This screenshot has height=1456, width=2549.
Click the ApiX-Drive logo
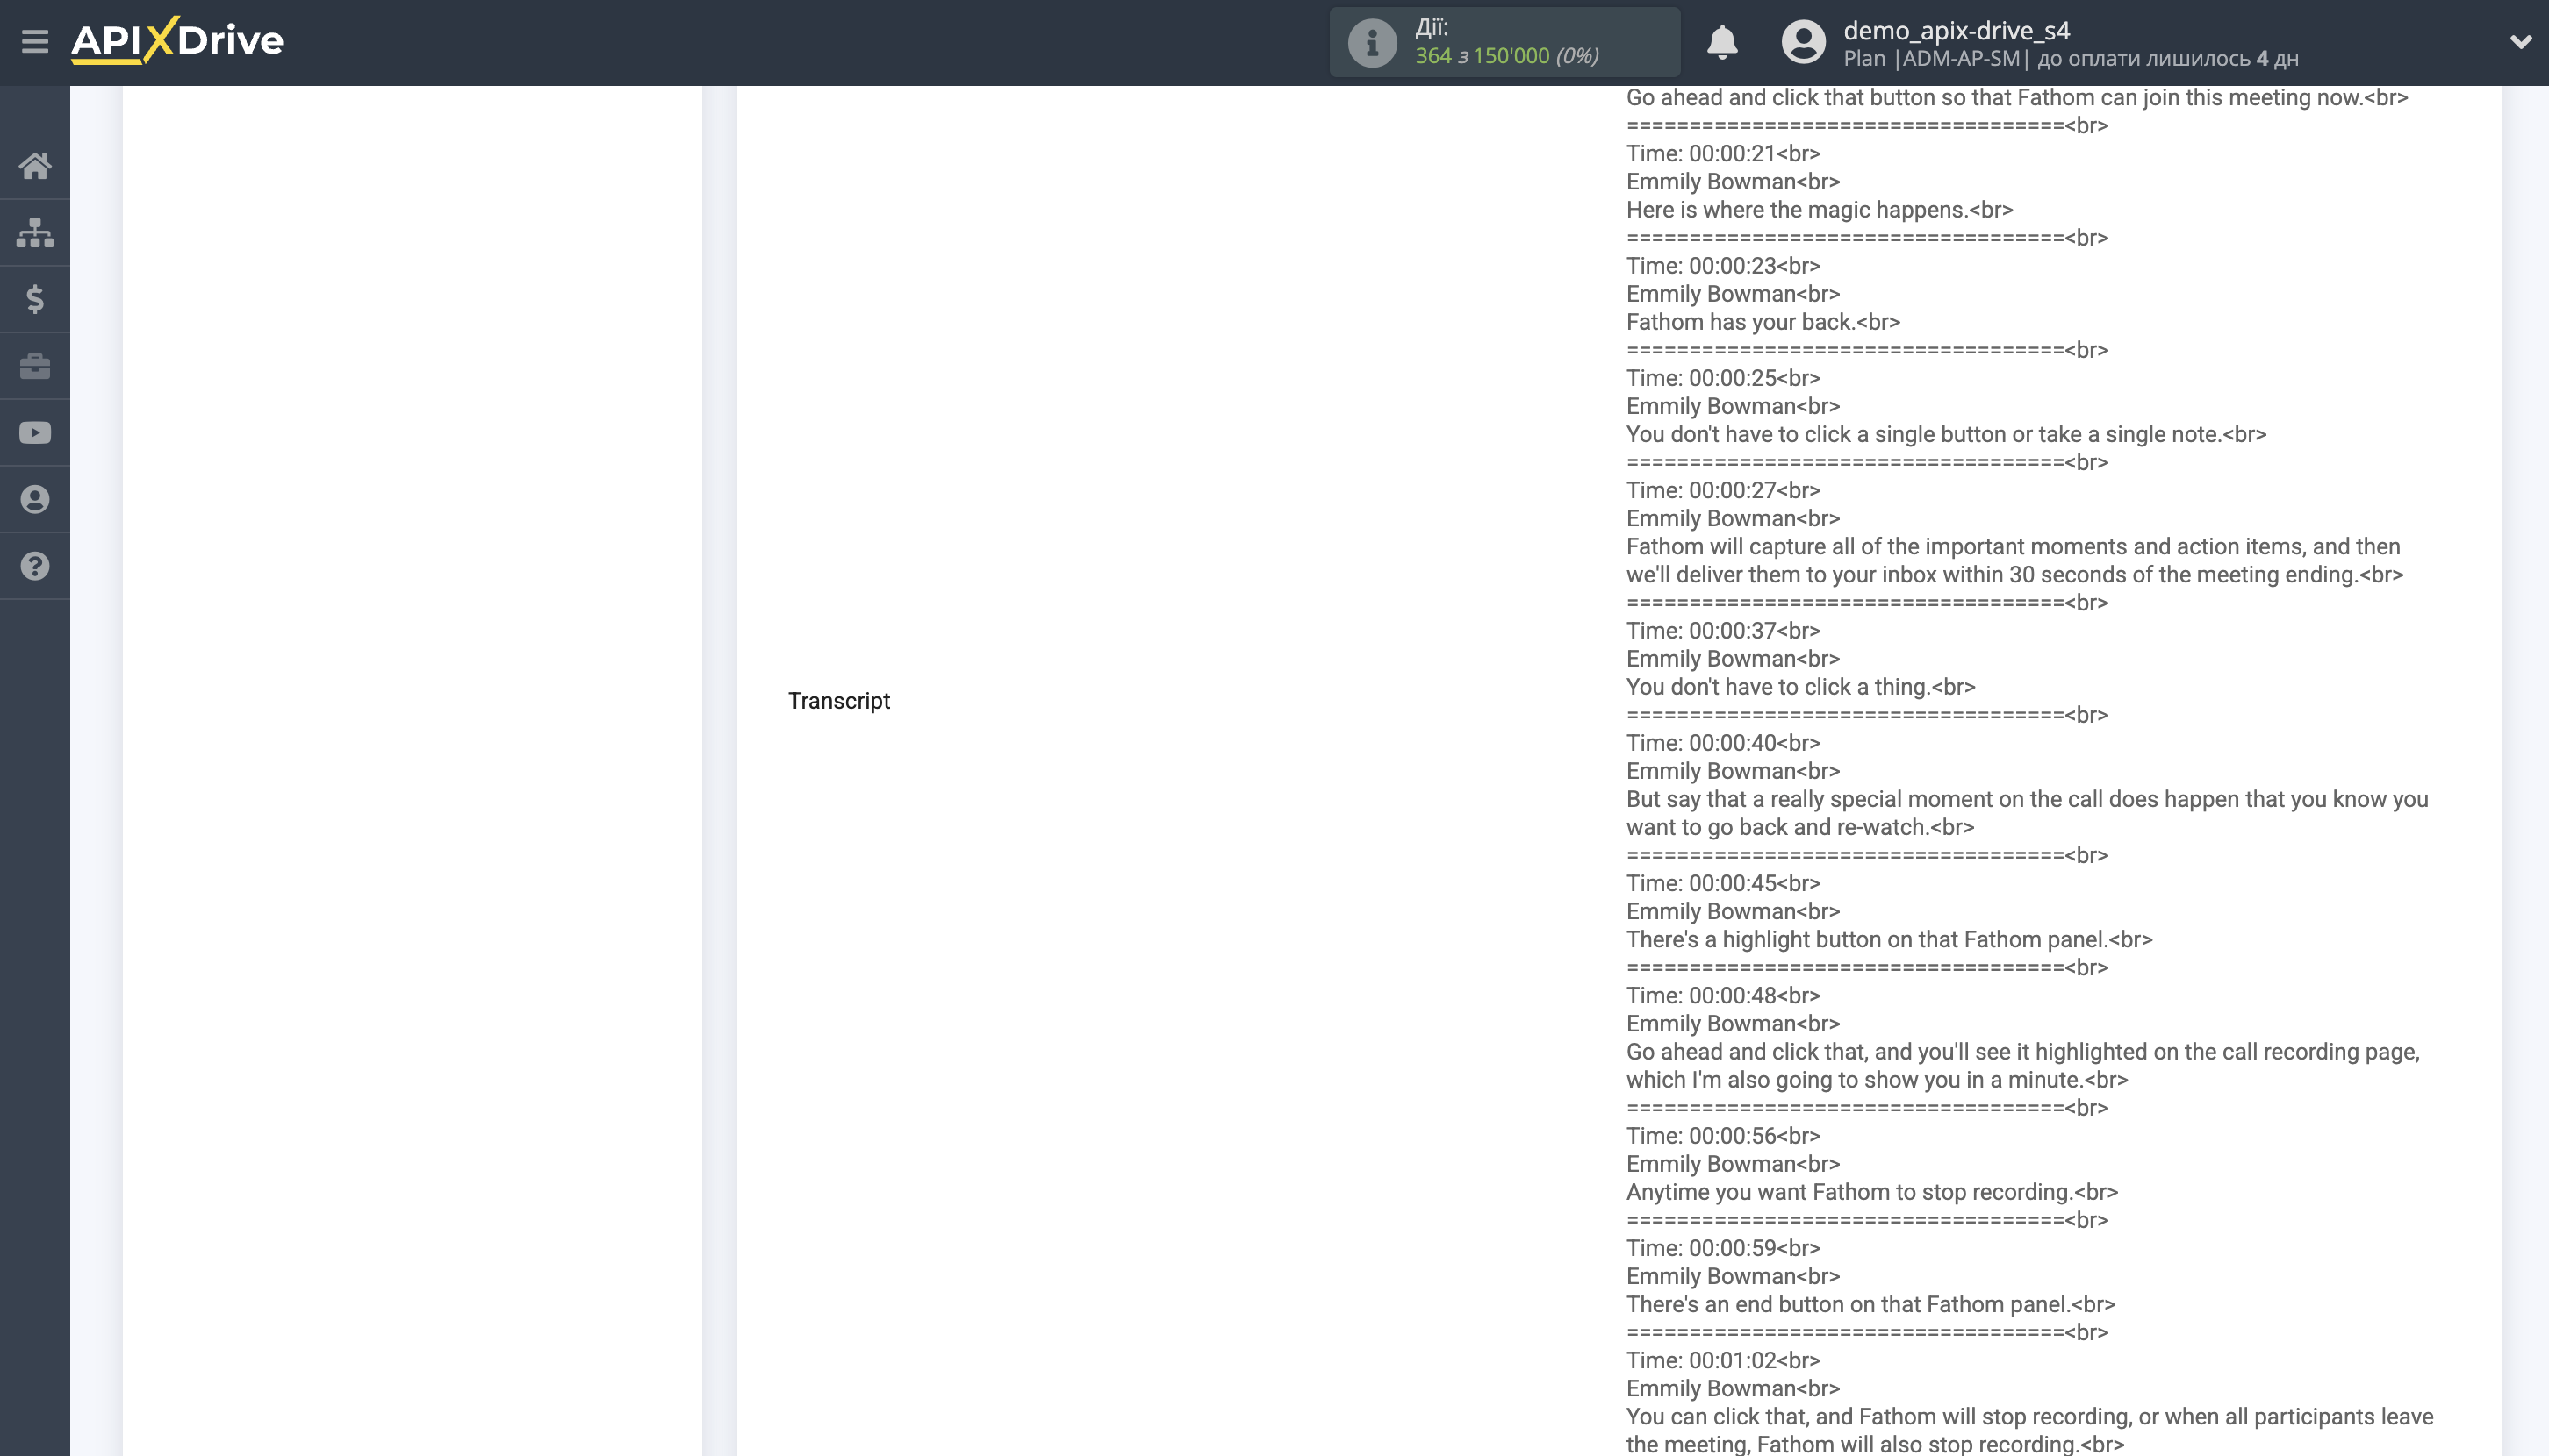coord(177,41)
